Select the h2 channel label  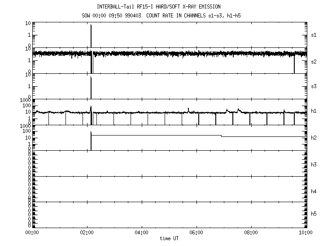click(x=314, y=137)
